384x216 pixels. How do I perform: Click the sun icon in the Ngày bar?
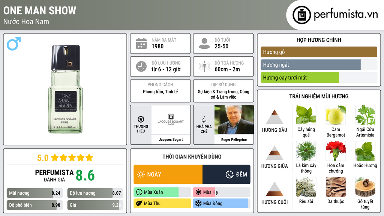(141, 174)
